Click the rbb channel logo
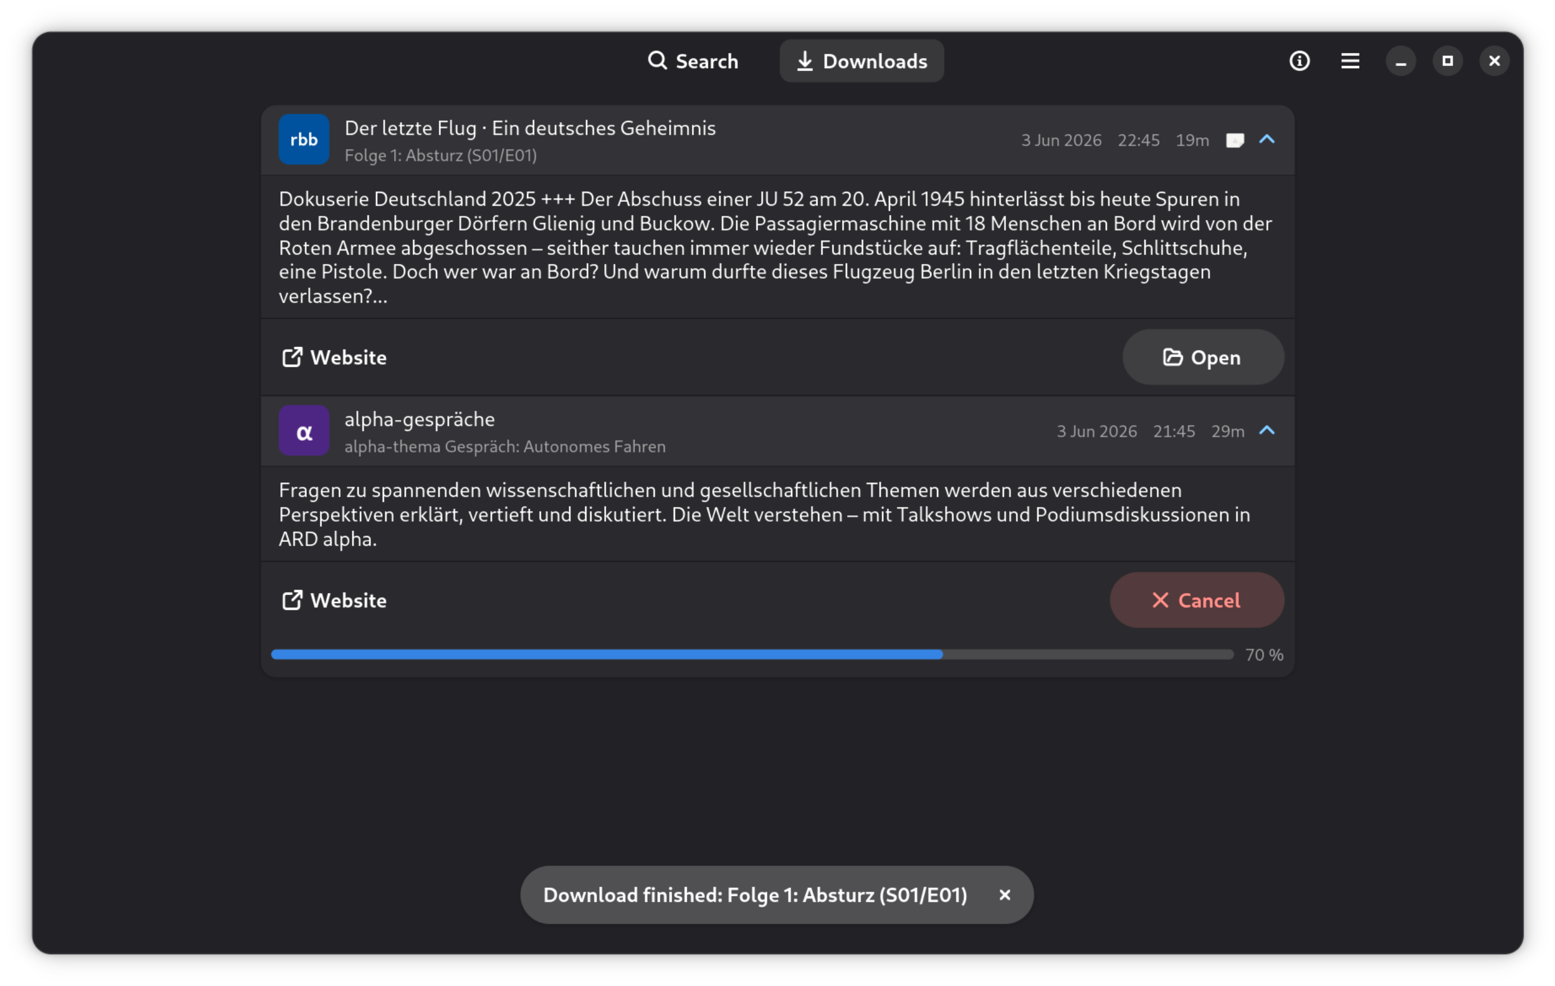Screen dimensions: 1555x986 click(304, 140)
